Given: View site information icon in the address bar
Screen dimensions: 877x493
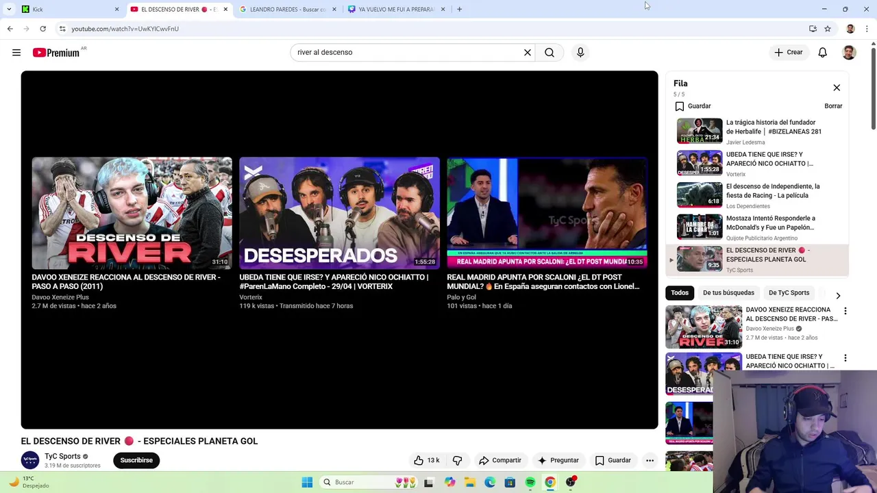Looking at the screenshot, I should 62,29.
